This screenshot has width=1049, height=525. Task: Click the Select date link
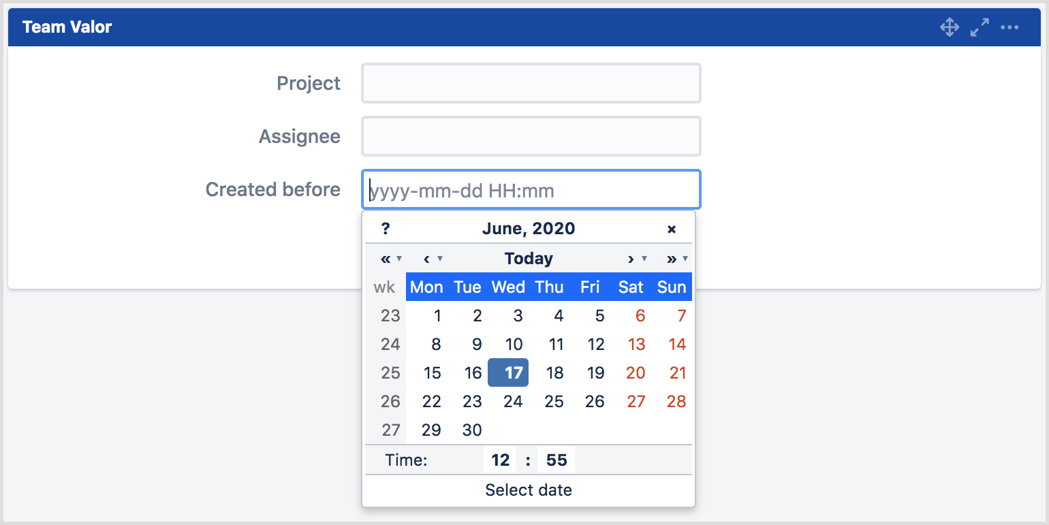pos(529,490)
